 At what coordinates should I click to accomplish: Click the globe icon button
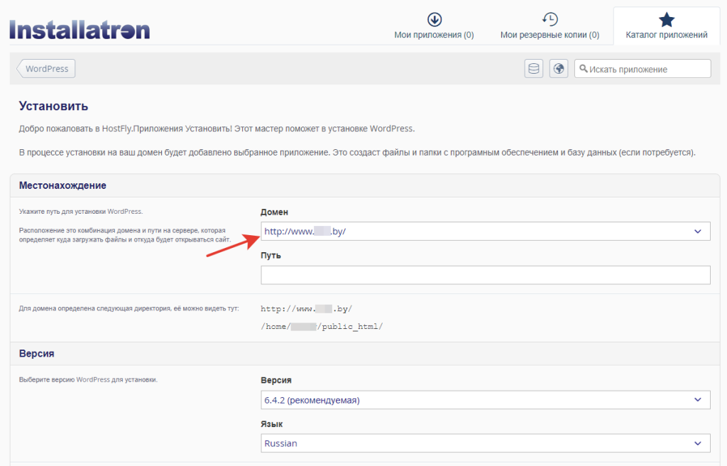(559, 69)
